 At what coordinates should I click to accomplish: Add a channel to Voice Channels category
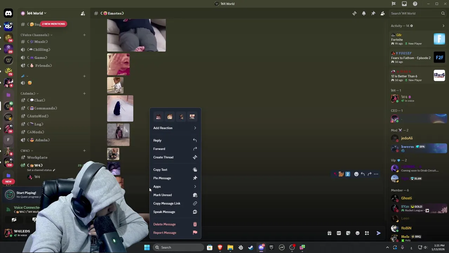click(x=84, y=35)
